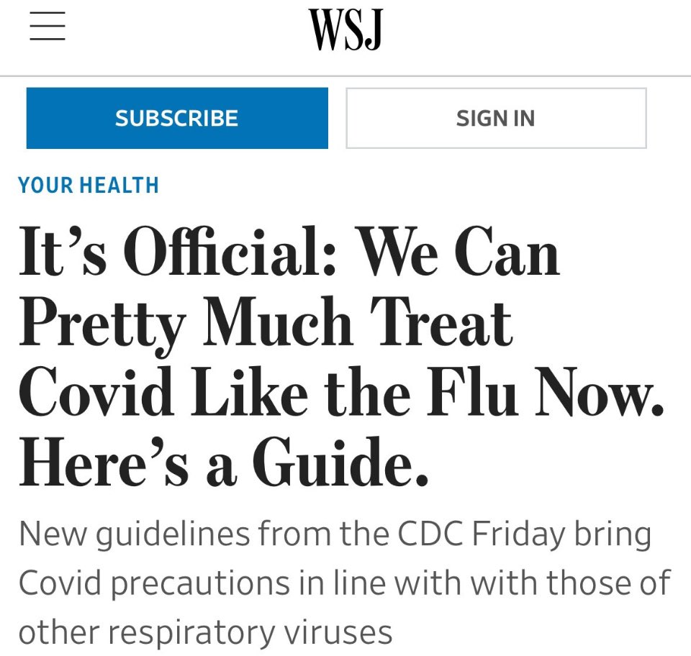Select the word "Official:" in headline
The width and height of the screenshot is (691, 656).
tap(230, 251)
